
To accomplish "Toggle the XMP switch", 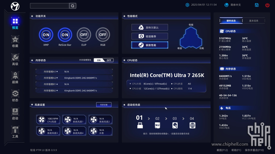I will click(46, 35).
